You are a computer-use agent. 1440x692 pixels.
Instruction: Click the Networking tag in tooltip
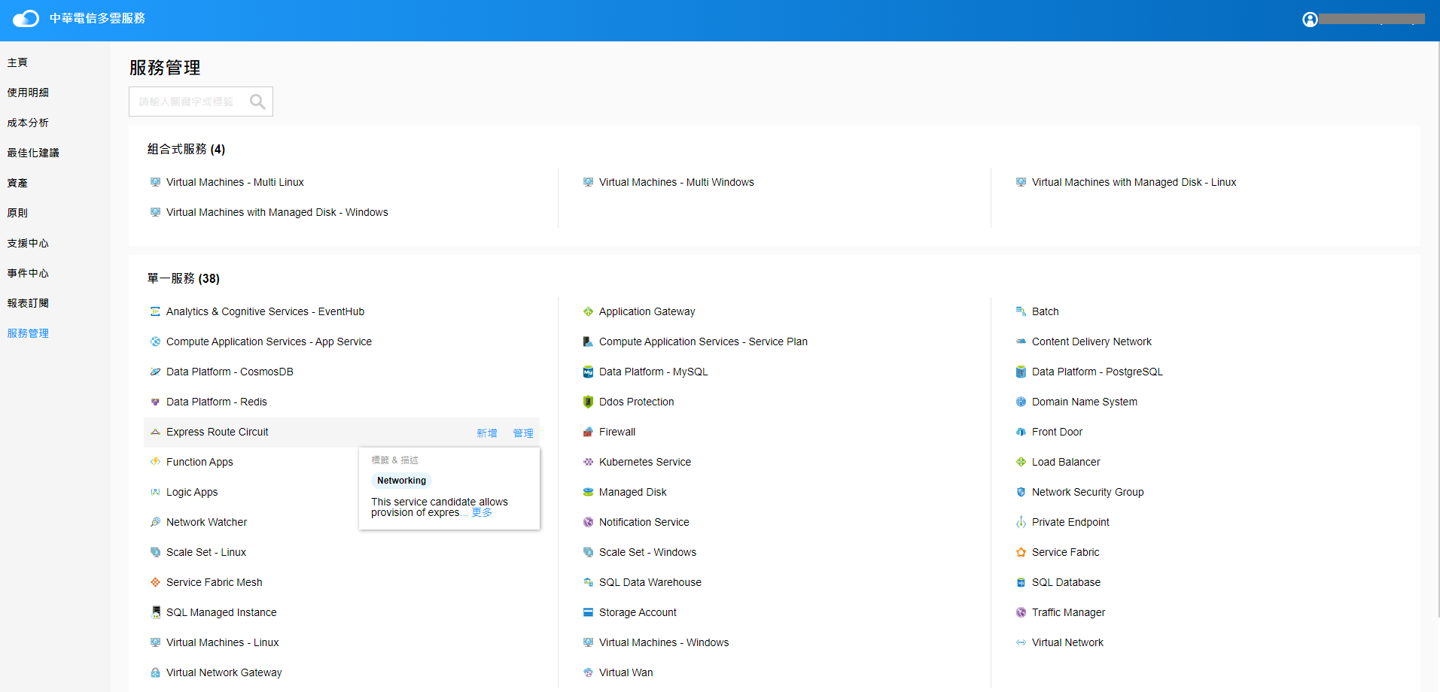point(401,481)
